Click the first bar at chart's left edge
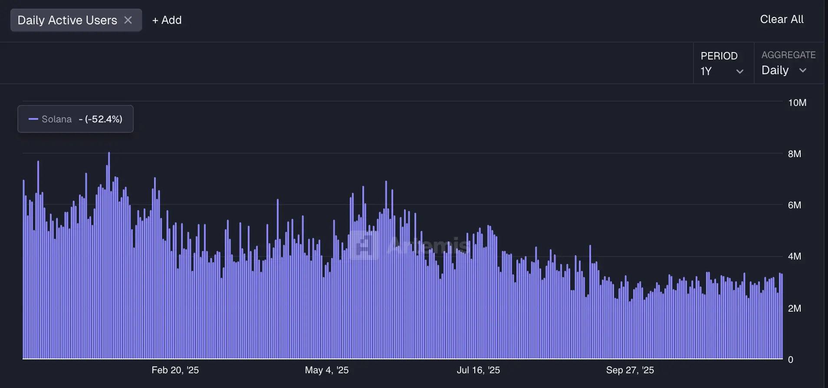 point(24,269)
